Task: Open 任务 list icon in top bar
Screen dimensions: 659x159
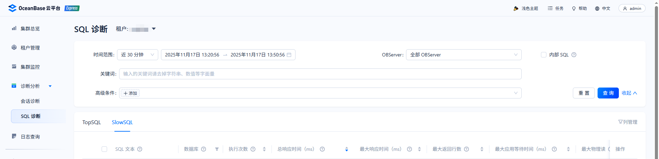Action: click(550, 8)
